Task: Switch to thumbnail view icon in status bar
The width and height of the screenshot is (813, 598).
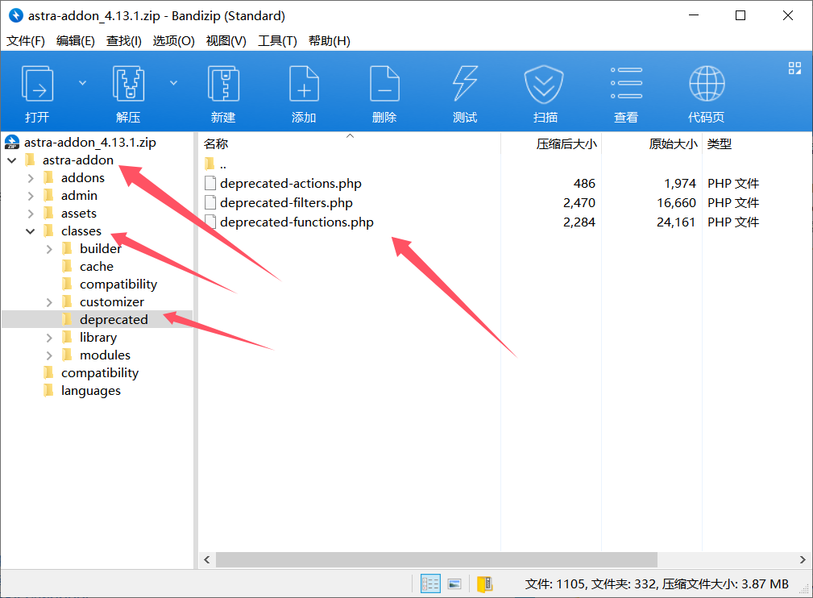Action: tap(454, 584)
